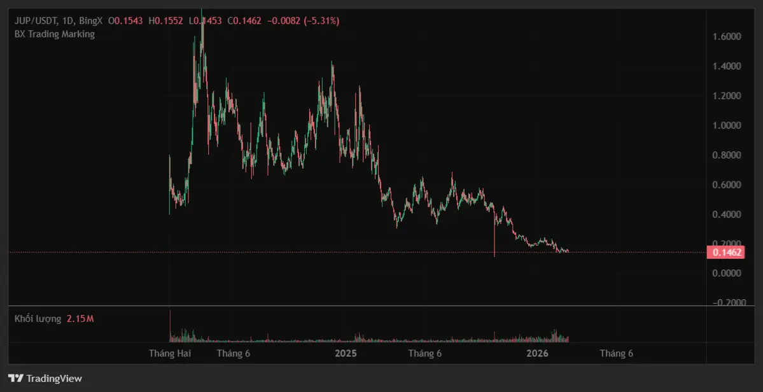Click the 2.15M volume value
The height and width of the screenshot is (392, 763).
point(80,318)
